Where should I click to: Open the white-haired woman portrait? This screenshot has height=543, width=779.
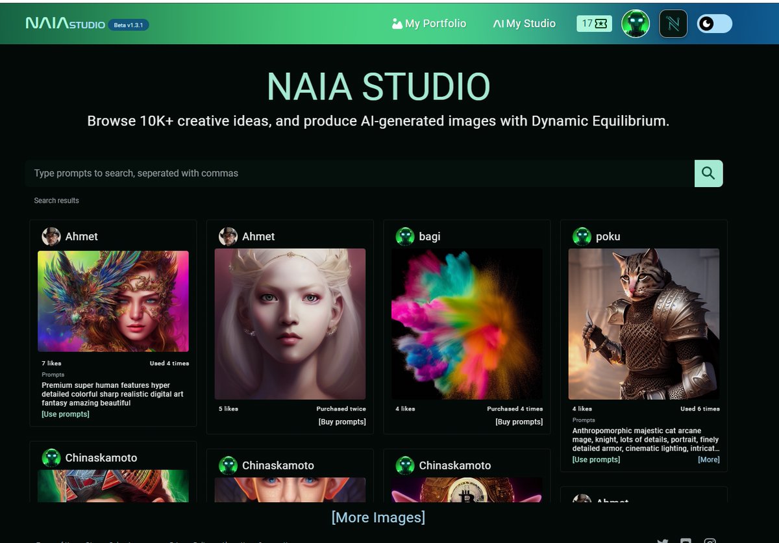(x=290, y=324)
